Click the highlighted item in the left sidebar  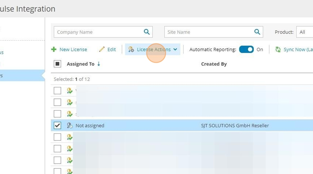pos(22,75)
